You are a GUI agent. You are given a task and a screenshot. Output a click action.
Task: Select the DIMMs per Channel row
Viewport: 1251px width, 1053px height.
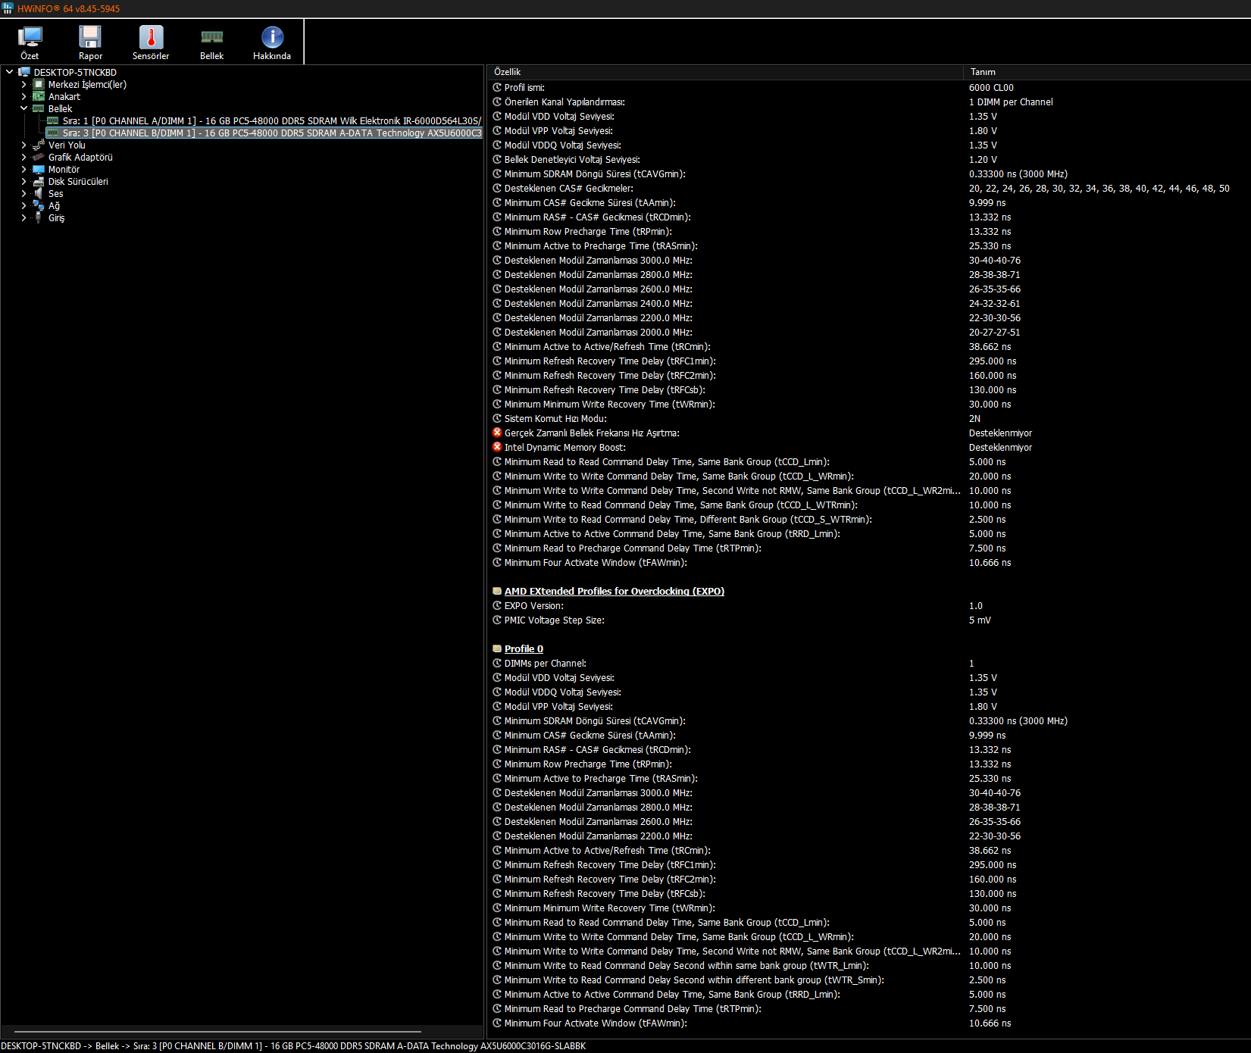click(869, 663)
